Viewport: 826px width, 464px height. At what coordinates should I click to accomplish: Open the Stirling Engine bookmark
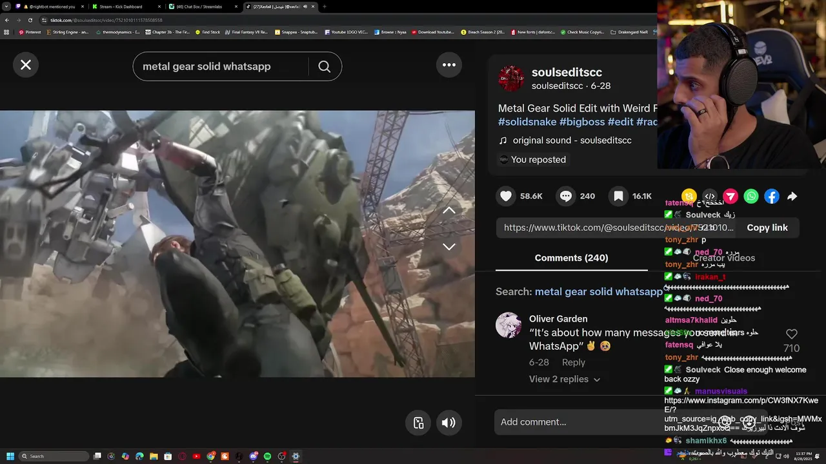click(x=67, y=32)
